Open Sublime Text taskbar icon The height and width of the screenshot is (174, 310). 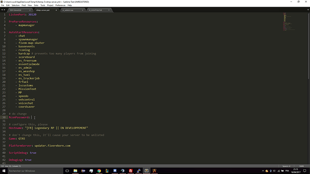click(x=146, y=171)
